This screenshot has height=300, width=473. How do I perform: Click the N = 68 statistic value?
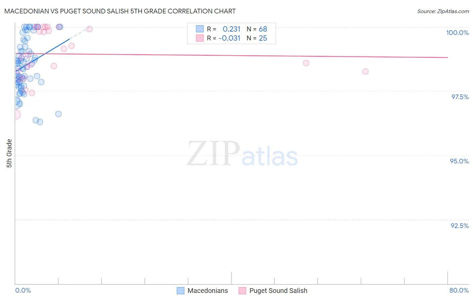(x=257, y=29)
